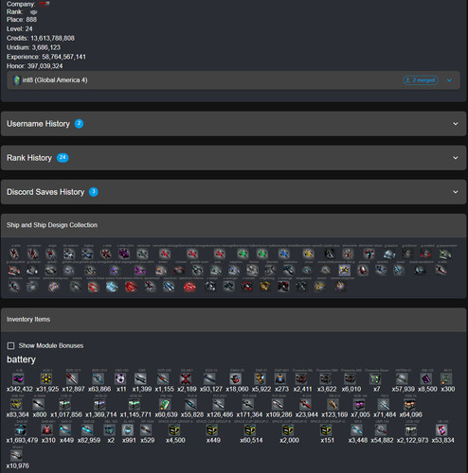Click the missile icon showing x800
Screen dimensions: 468x473
tap(39, 404)
